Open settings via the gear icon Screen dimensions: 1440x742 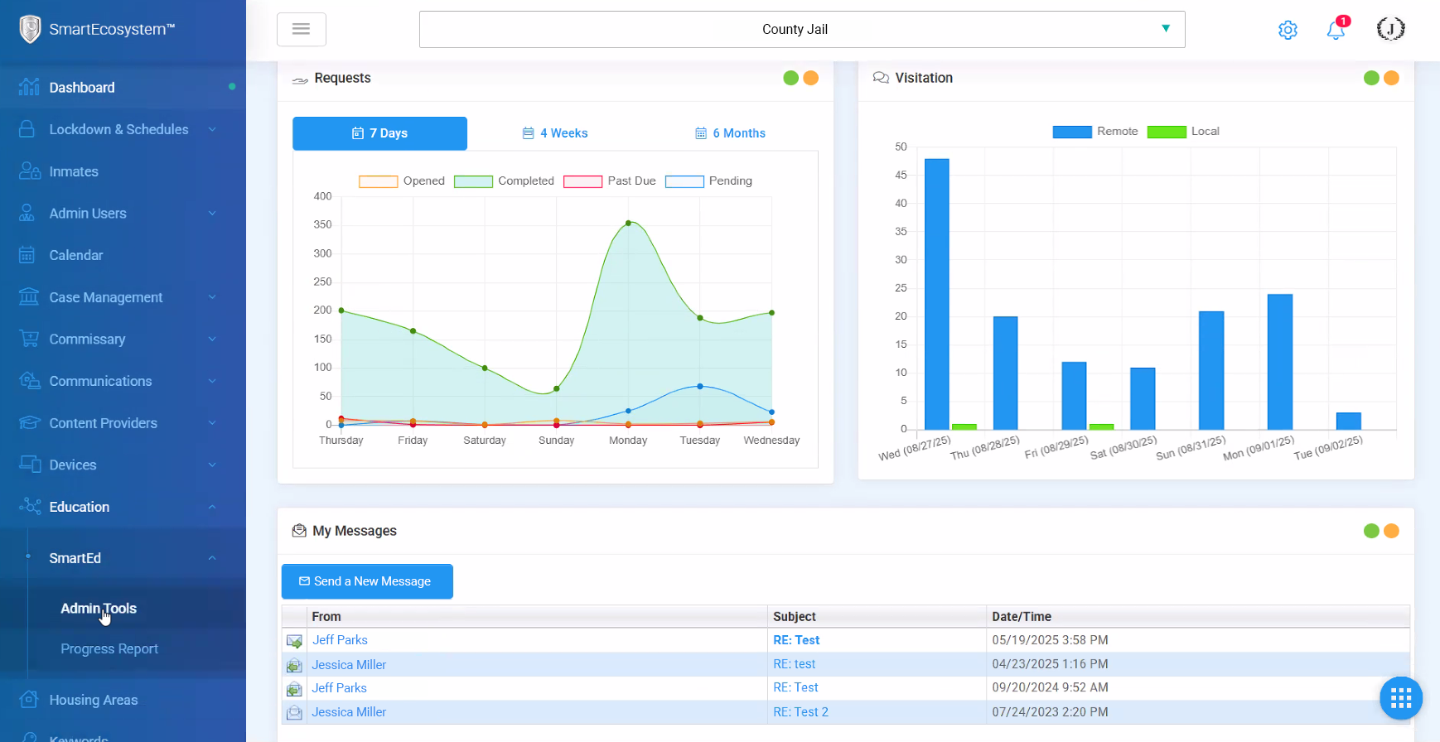click(1288, 30)
